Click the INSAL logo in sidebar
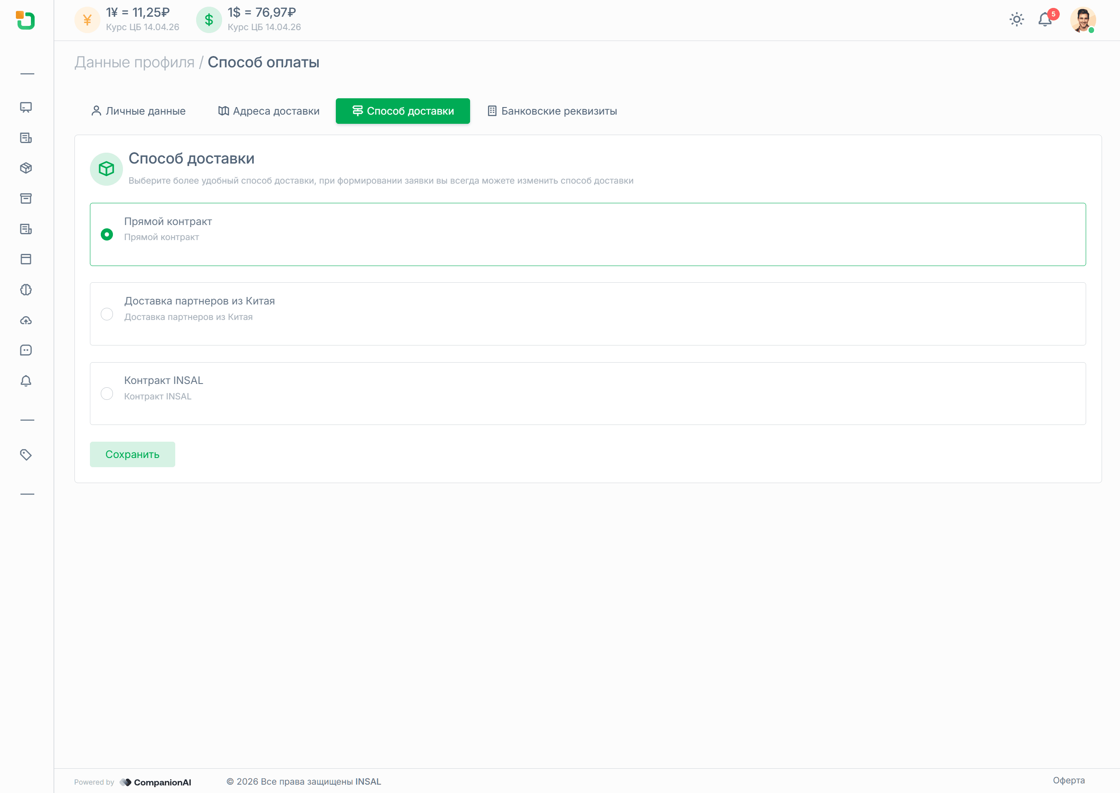This screenshot has width=1120, height=793. click(x=26, y=20)
